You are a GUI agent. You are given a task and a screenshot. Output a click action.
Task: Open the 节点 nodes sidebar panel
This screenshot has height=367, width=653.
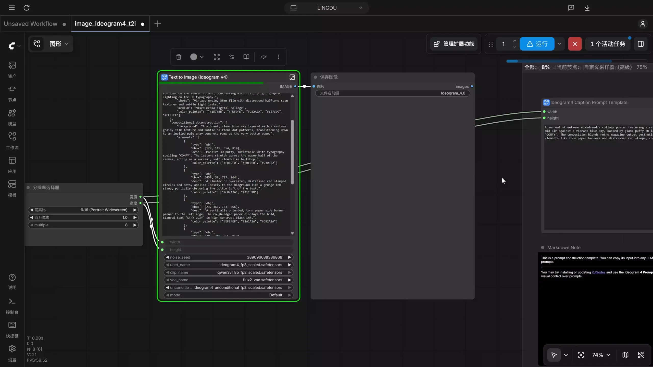[12, 94]
